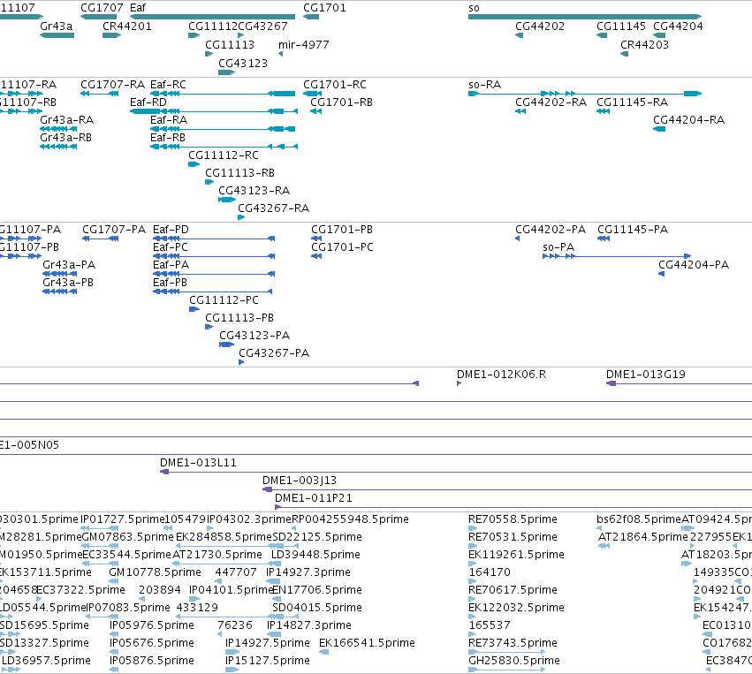Click the RE70558.5prime cDNA label

click(x=513, y=519)
